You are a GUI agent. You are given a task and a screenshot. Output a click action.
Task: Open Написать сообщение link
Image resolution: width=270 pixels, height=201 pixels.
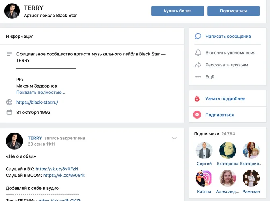(228, 36)
